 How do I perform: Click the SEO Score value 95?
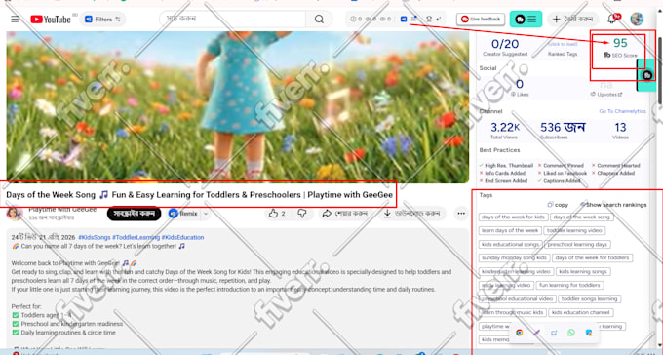click(620, 43)
